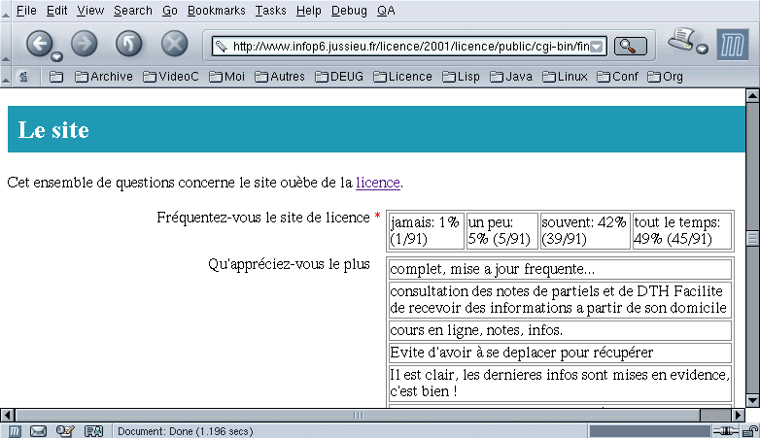Open the back history dropdown arrow
Image resolution: width=760 pixels, height=438 pixels.
[x=56, y=56]
